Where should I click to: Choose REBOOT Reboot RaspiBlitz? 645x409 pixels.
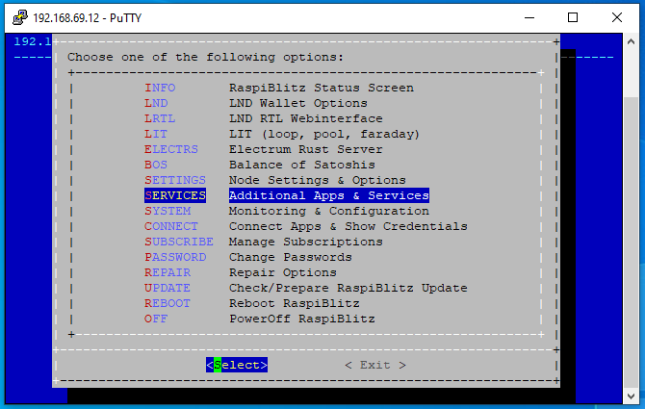click(x=252, y=304)
